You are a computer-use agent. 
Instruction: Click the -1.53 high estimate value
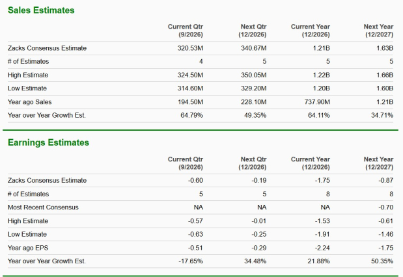coord(322,221)
